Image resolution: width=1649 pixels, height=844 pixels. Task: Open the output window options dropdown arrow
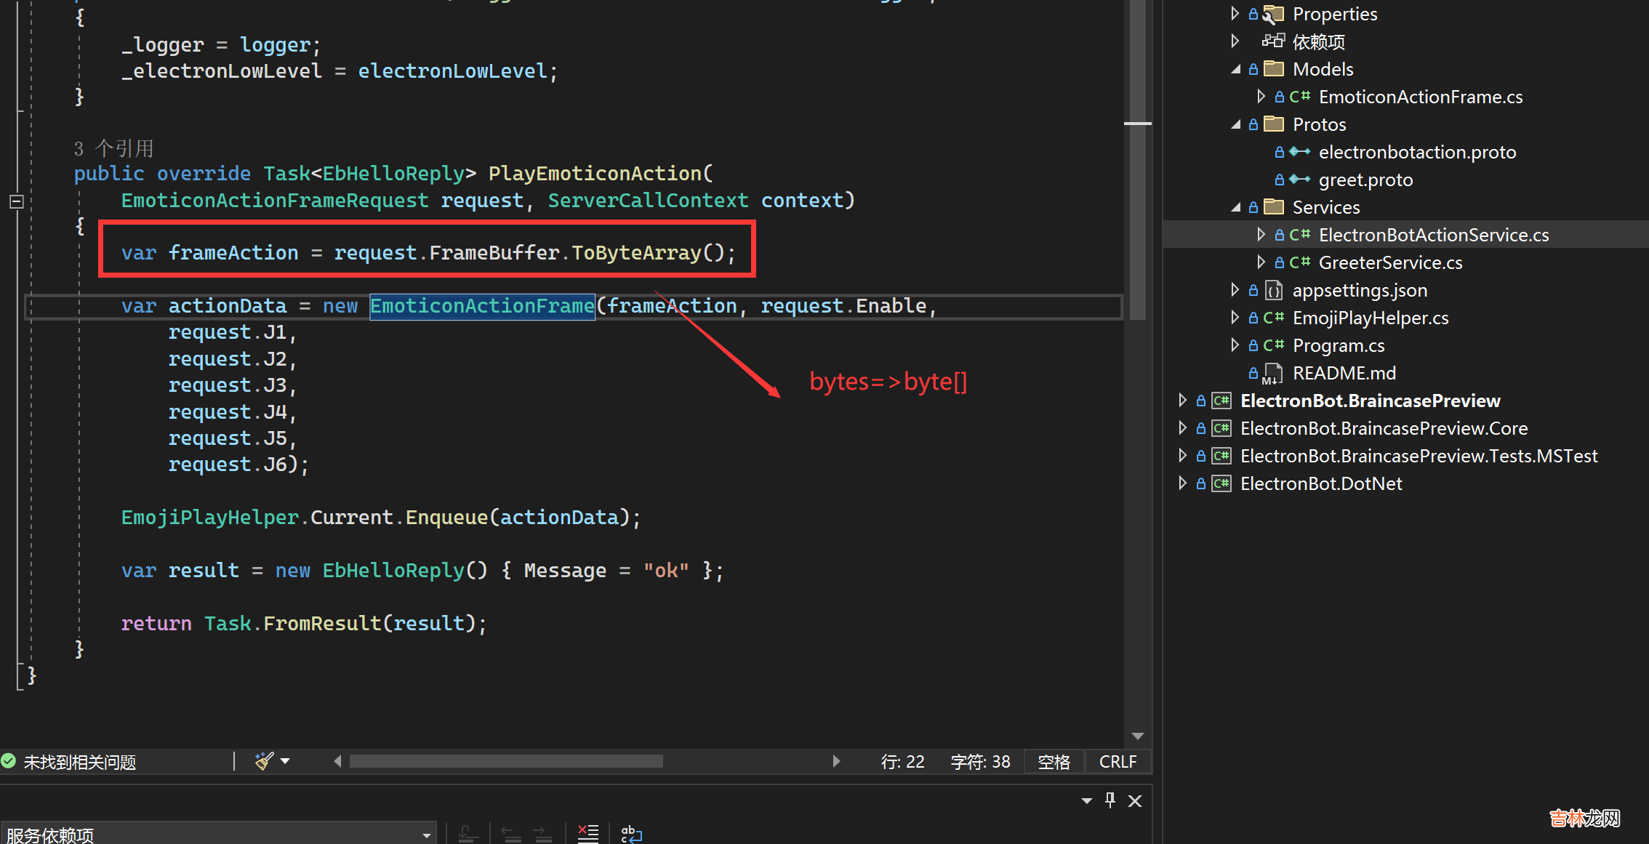click(x=1086, y=800)
